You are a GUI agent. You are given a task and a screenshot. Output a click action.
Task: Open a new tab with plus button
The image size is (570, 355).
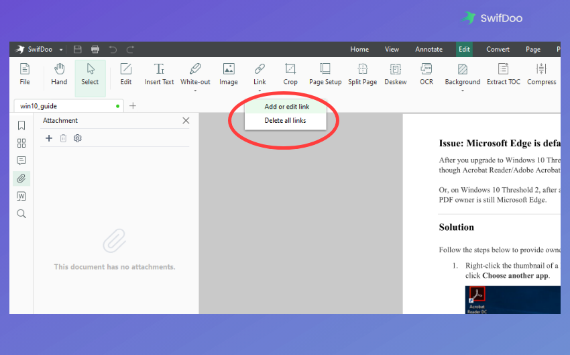pyautogui.click(x=133, y=106)
